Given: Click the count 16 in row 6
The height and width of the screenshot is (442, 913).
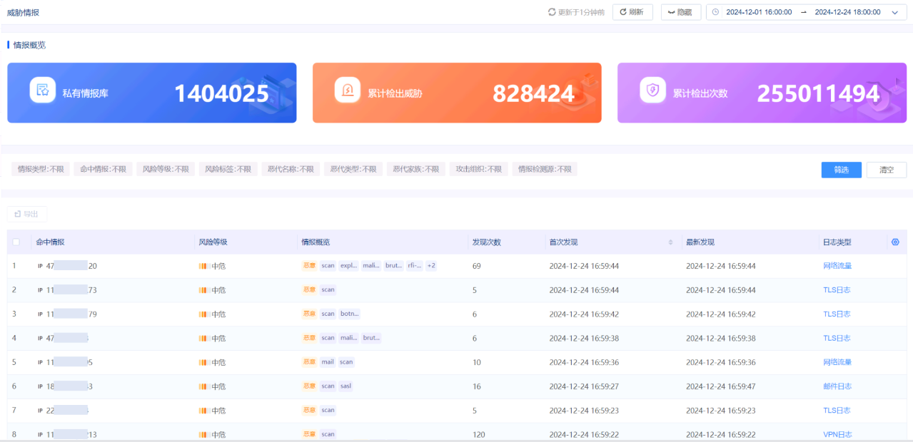Looking at the screenshot, I should tap(477, 386).
